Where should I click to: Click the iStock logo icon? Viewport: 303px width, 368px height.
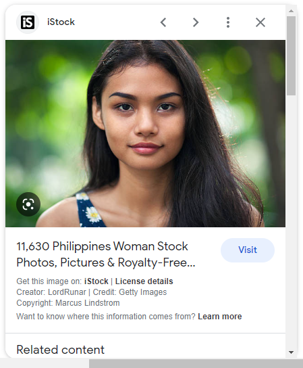[x=28, y=22]
